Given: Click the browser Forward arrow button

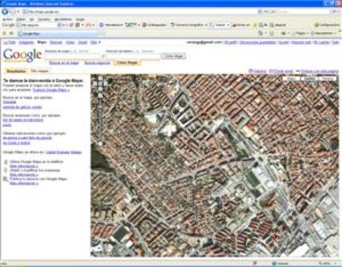Looking at the screenshot, I should [x=12, y=11].
